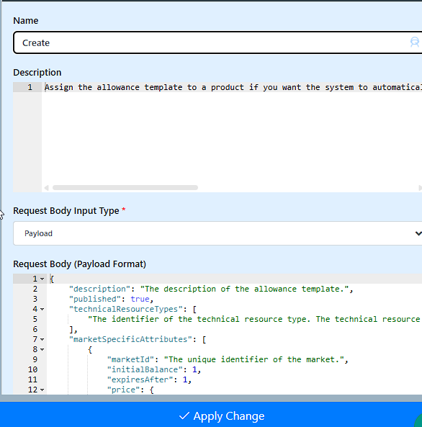
Task: Click the initialBalance value on line 10
Action: 194,369
